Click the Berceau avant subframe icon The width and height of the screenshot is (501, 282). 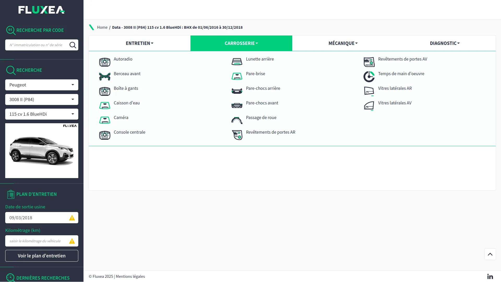click(x=105, y=77)
